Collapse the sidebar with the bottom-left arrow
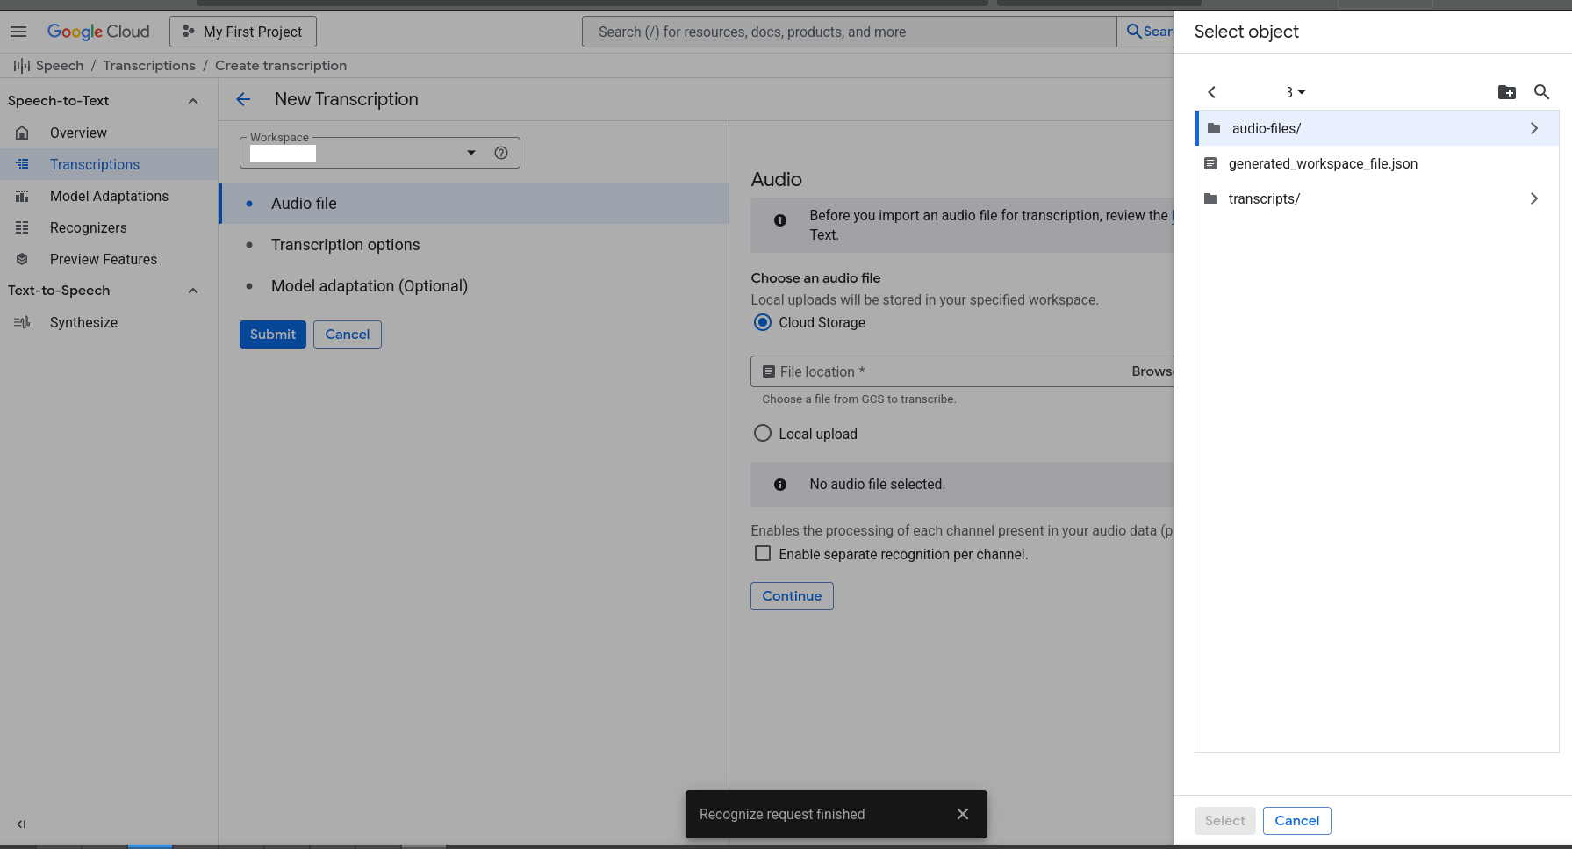Screen dimensions: 1572x849 pos(21,824)
